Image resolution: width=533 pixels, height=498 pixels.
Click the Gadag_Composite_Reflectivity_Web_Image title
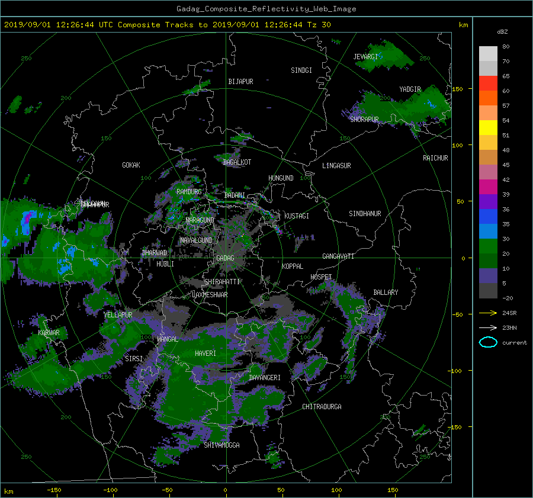[266, 9]
